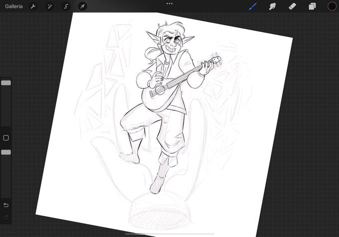The image size is (339, 237).
Task: Select the Brush tool
Action: point(253,6)
